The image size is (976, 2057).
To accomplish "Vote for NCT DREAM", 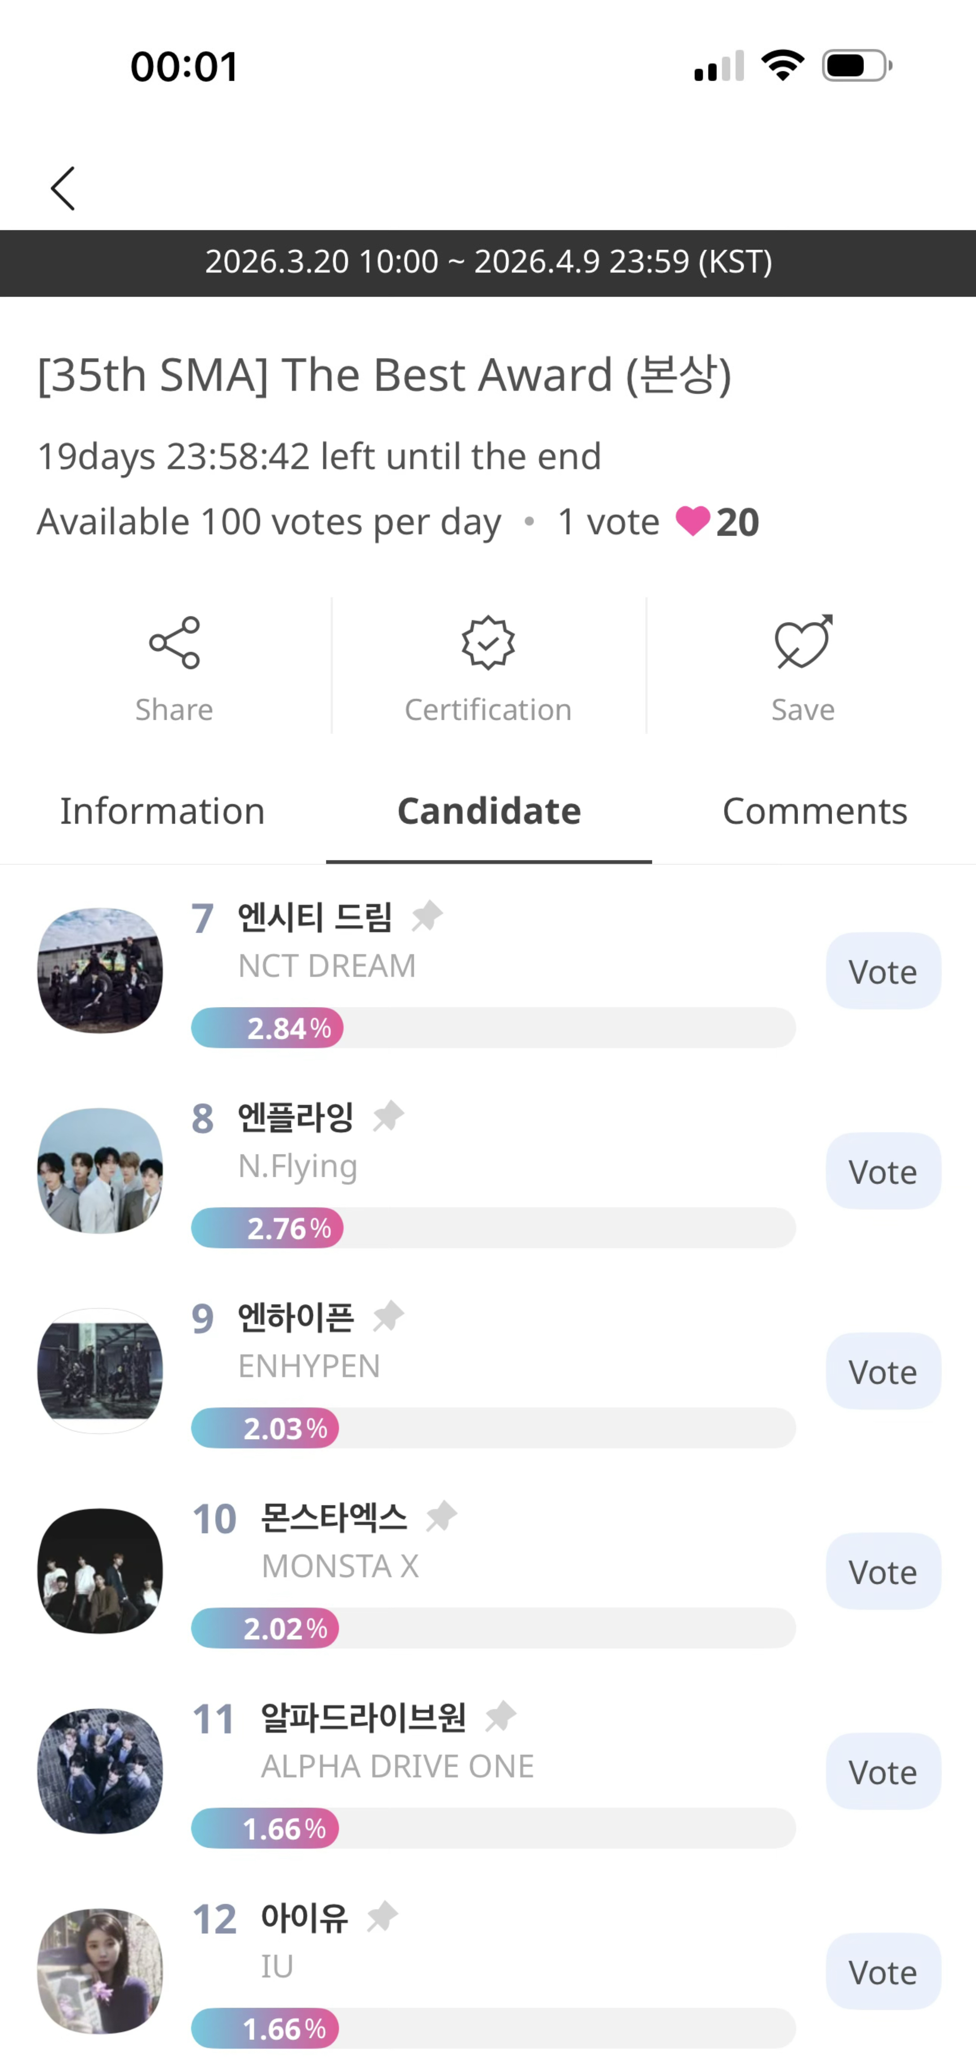I will pos(883,972).
